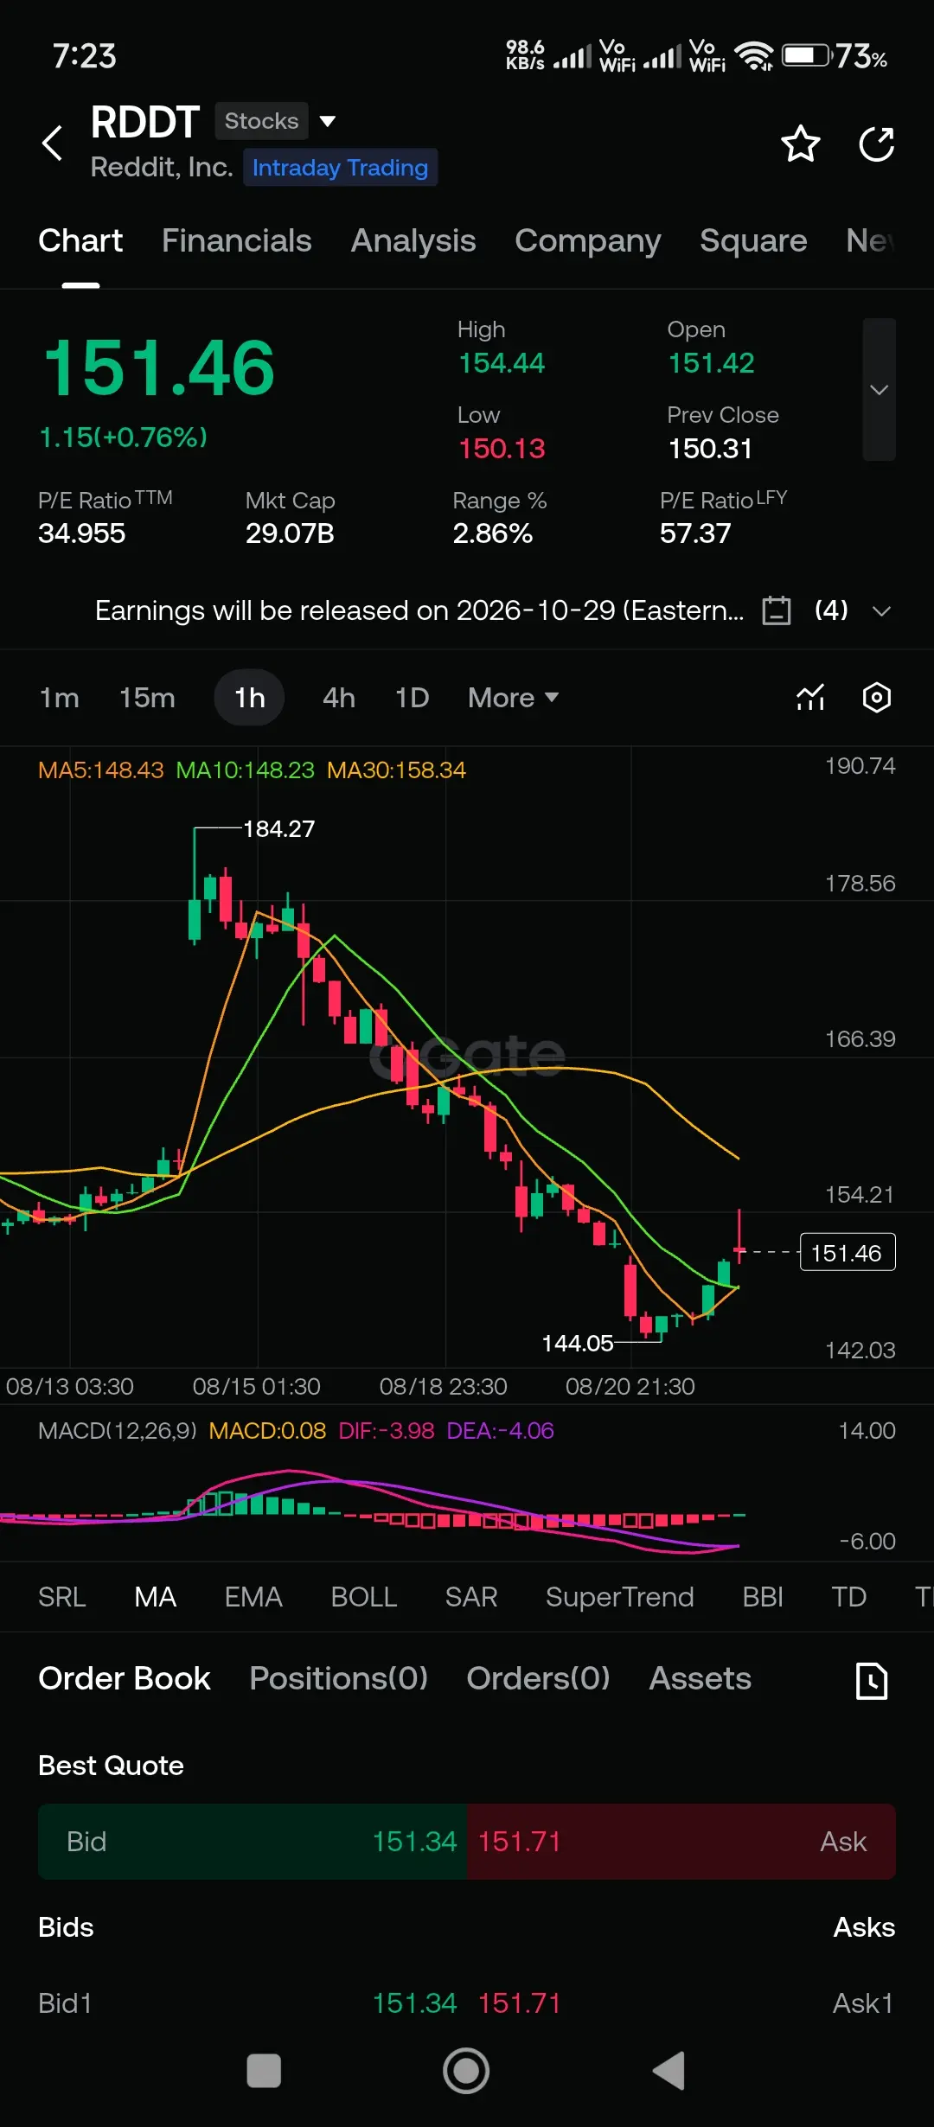
Task: Switch to the Analysis tab
Action: pyautogui.click(x=413, y=240)
